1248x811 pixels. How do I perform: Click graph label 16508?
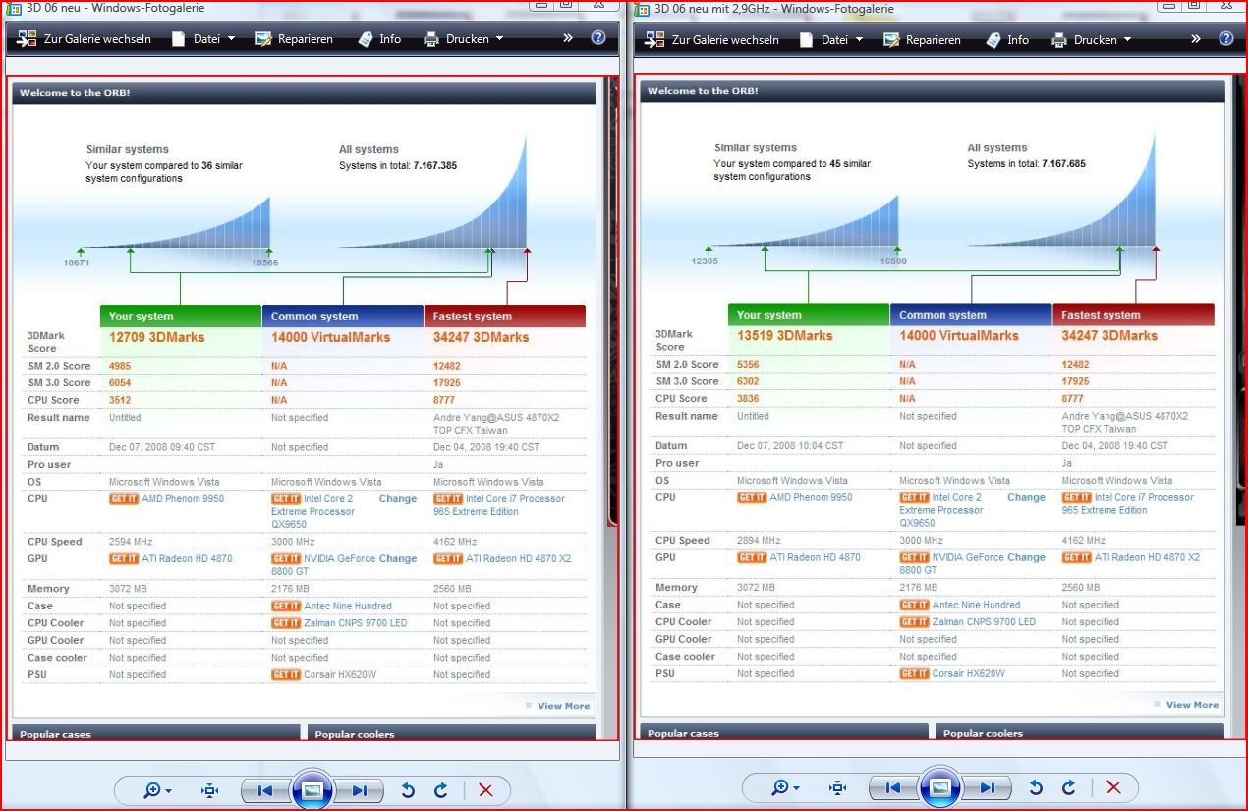tap(892, 261)
